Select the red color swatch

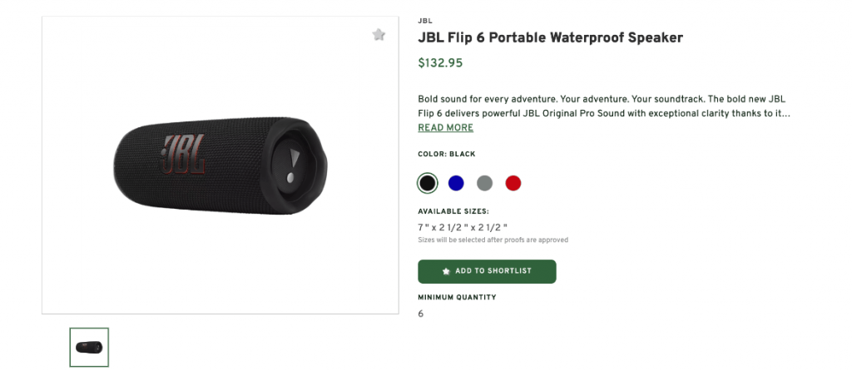pyautogui.click(x=513, y=183)
